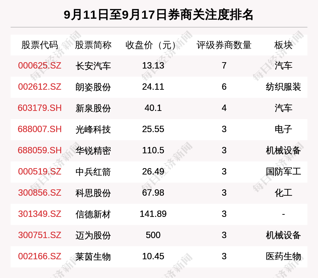
Task: Click broker count 3 in 中兵红箭 row
Action: (224, 172)
